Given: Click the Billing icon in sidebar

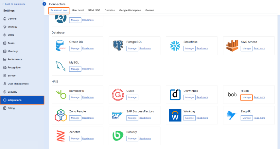Looking at the screenshot, I should 5,108.
